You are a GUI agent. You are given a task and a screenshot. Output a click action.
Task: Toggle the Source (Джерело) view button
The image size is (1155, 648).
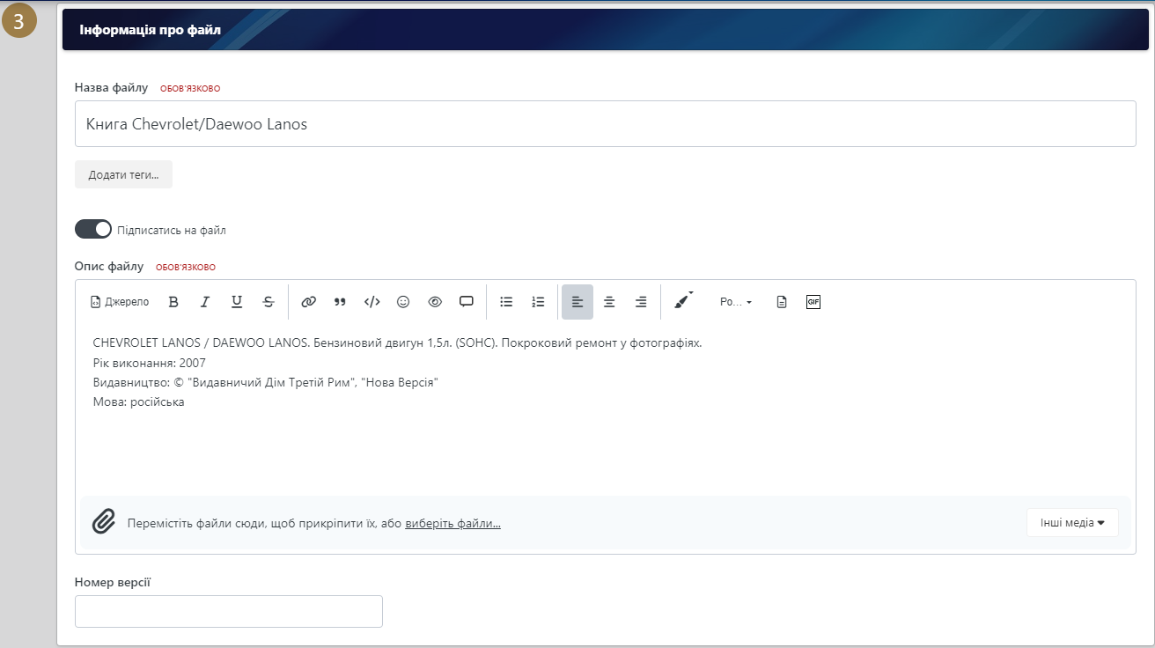pyautogui.click(x=120, y=302)
